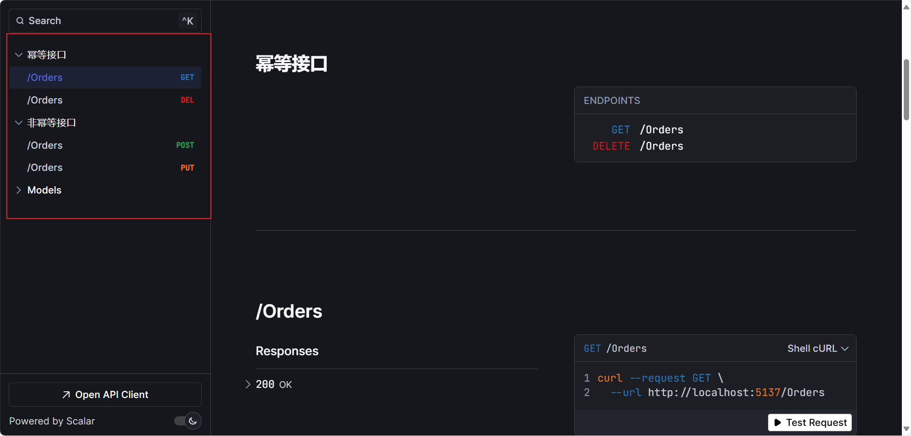Click the Test Request button
The width and height of the screenshot is (911, 436).
click(x=810, y=423)
